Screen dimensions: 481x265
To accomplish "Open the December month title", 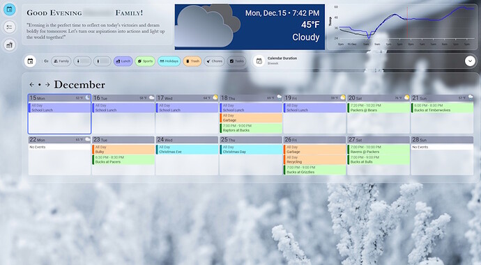I will pos(79,85).
